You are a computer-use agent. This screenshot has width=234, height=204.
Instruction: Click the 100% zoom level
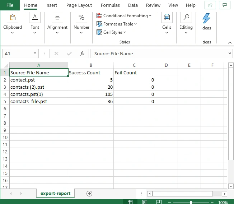pyautogui.click(x=223, y=202)
